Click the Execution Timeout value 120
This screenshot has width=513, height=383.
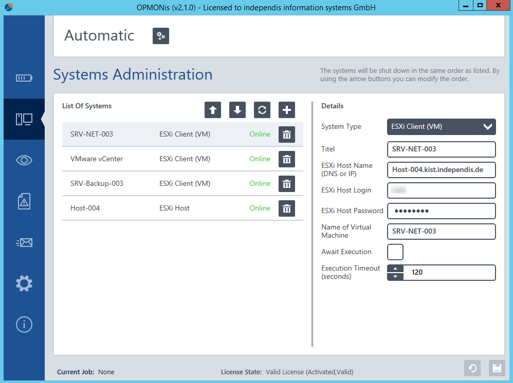417,273
